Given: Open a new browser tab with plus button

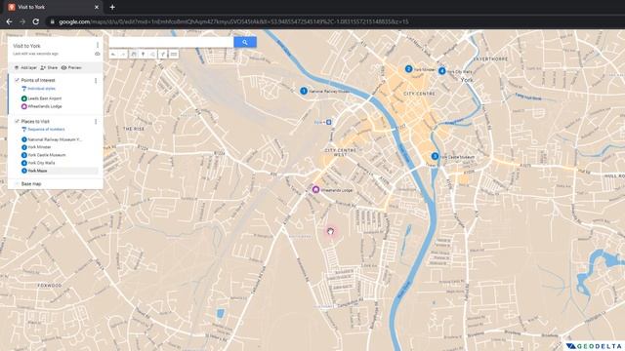Looking at the screenshot, I should click(x=112, y=7).
